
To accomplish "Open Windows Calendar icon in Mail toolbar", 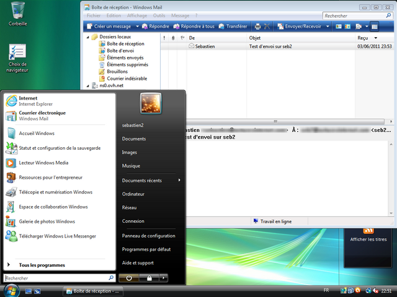I will pos(347,26).
